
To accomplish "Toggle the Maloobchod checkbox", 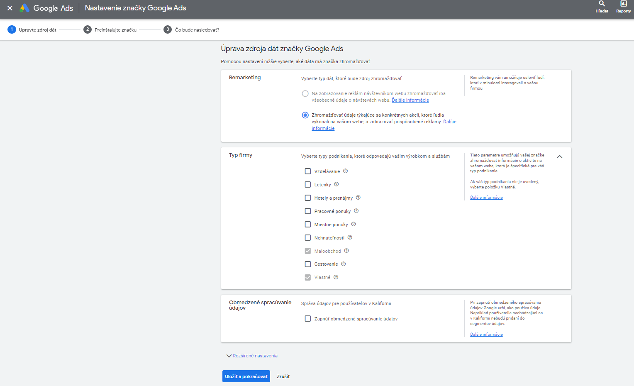I will (308, 251).
